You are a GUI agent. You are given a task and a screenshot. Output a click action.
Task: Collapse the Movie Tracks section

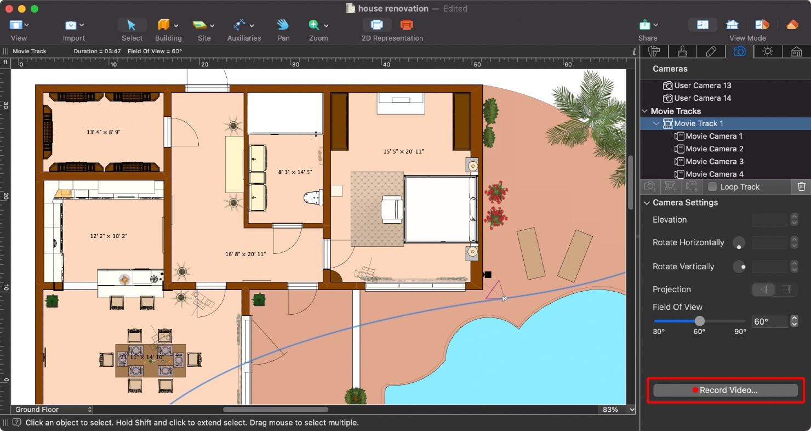pyautogui.click(x=644, y=111)
